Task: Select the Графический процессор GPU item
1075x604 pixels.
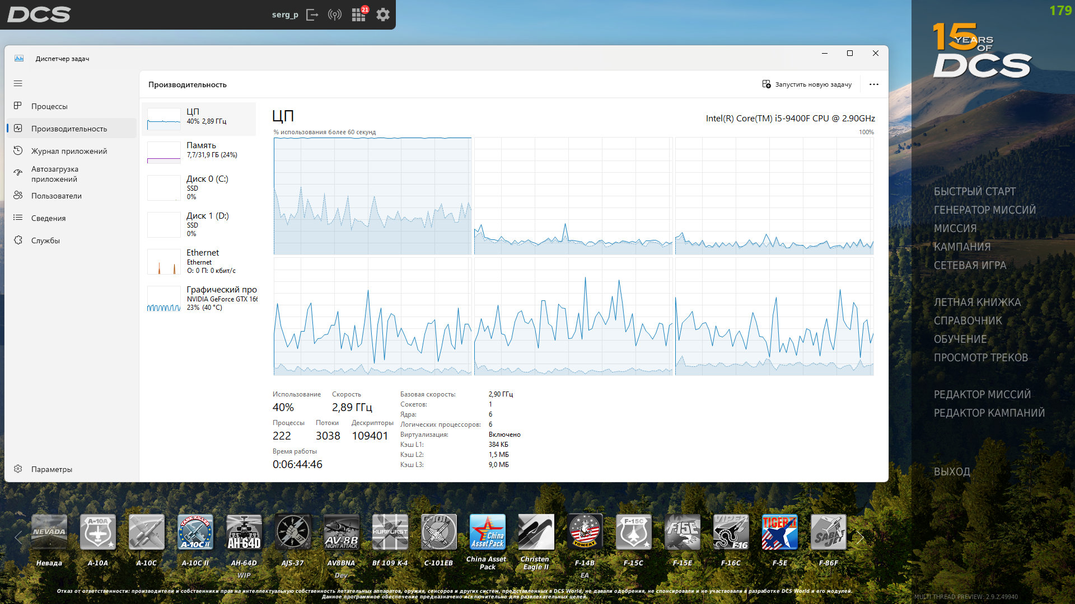Action: point(199,299)
